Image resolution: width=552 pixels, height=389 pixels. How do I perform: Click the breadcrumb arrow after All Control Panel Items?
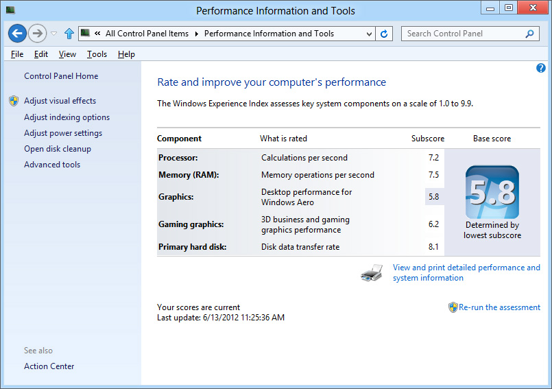click(196, 34)
